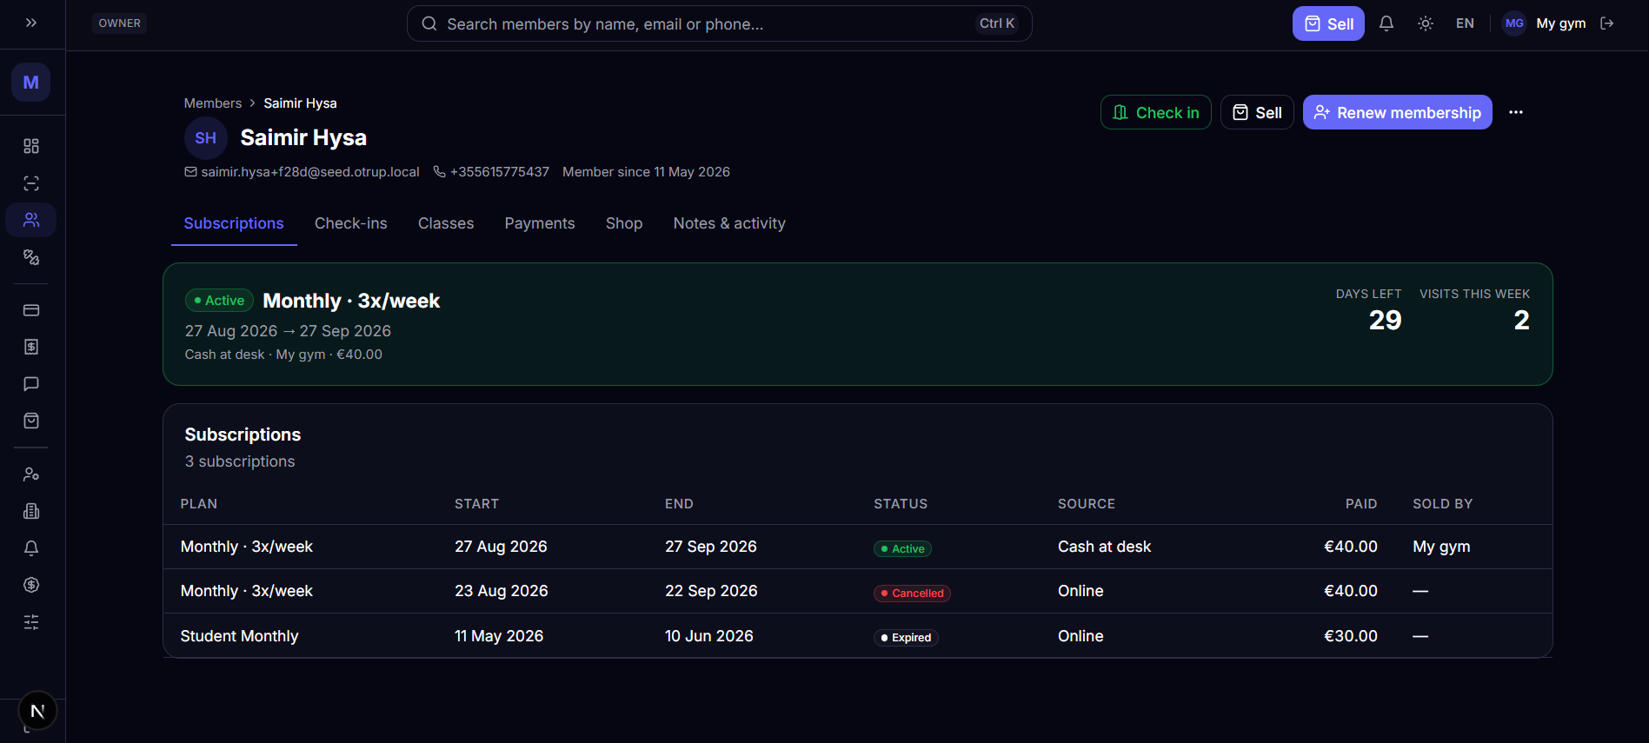Click the Active badge in the green card
This screenshot has width=1649, height=743.
tap(219, 301)
